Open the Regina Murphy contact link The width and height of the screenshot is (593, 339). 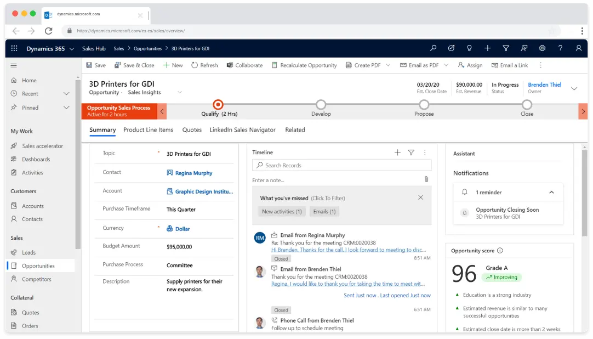click(x=193, y=173)
